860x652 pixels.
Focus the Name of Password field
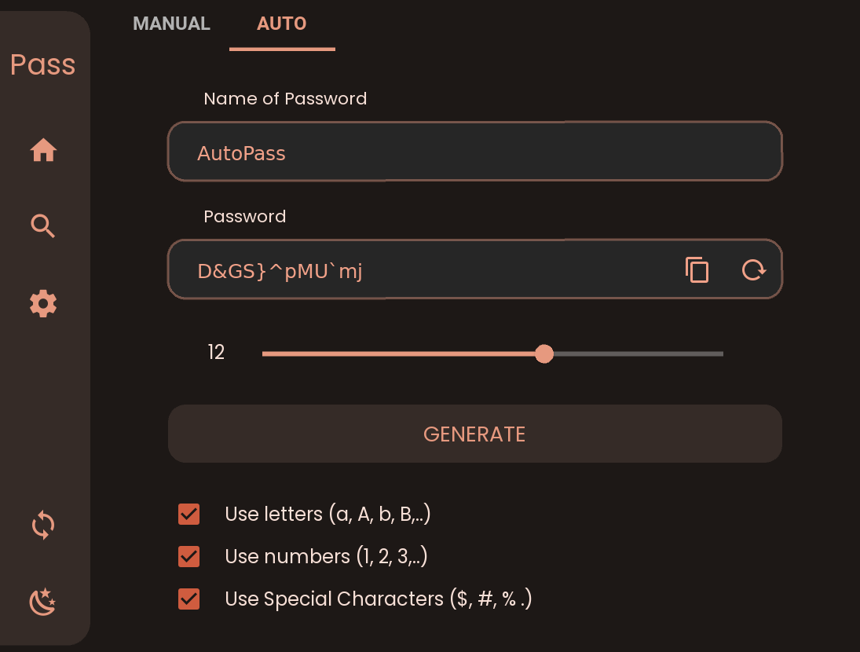pos(475,152)
